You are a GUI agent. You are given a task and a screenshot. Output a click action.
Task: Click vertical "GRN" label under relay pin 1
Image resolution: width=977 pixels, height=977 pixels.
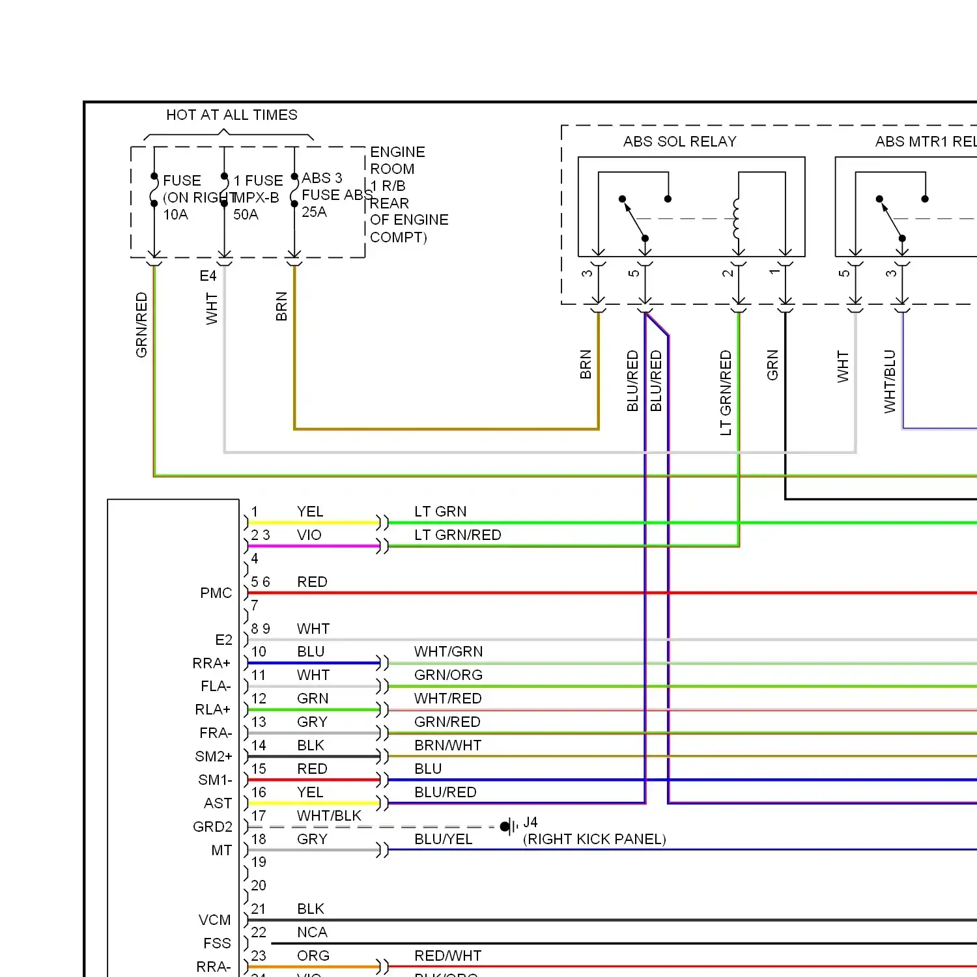coord(772,365)
